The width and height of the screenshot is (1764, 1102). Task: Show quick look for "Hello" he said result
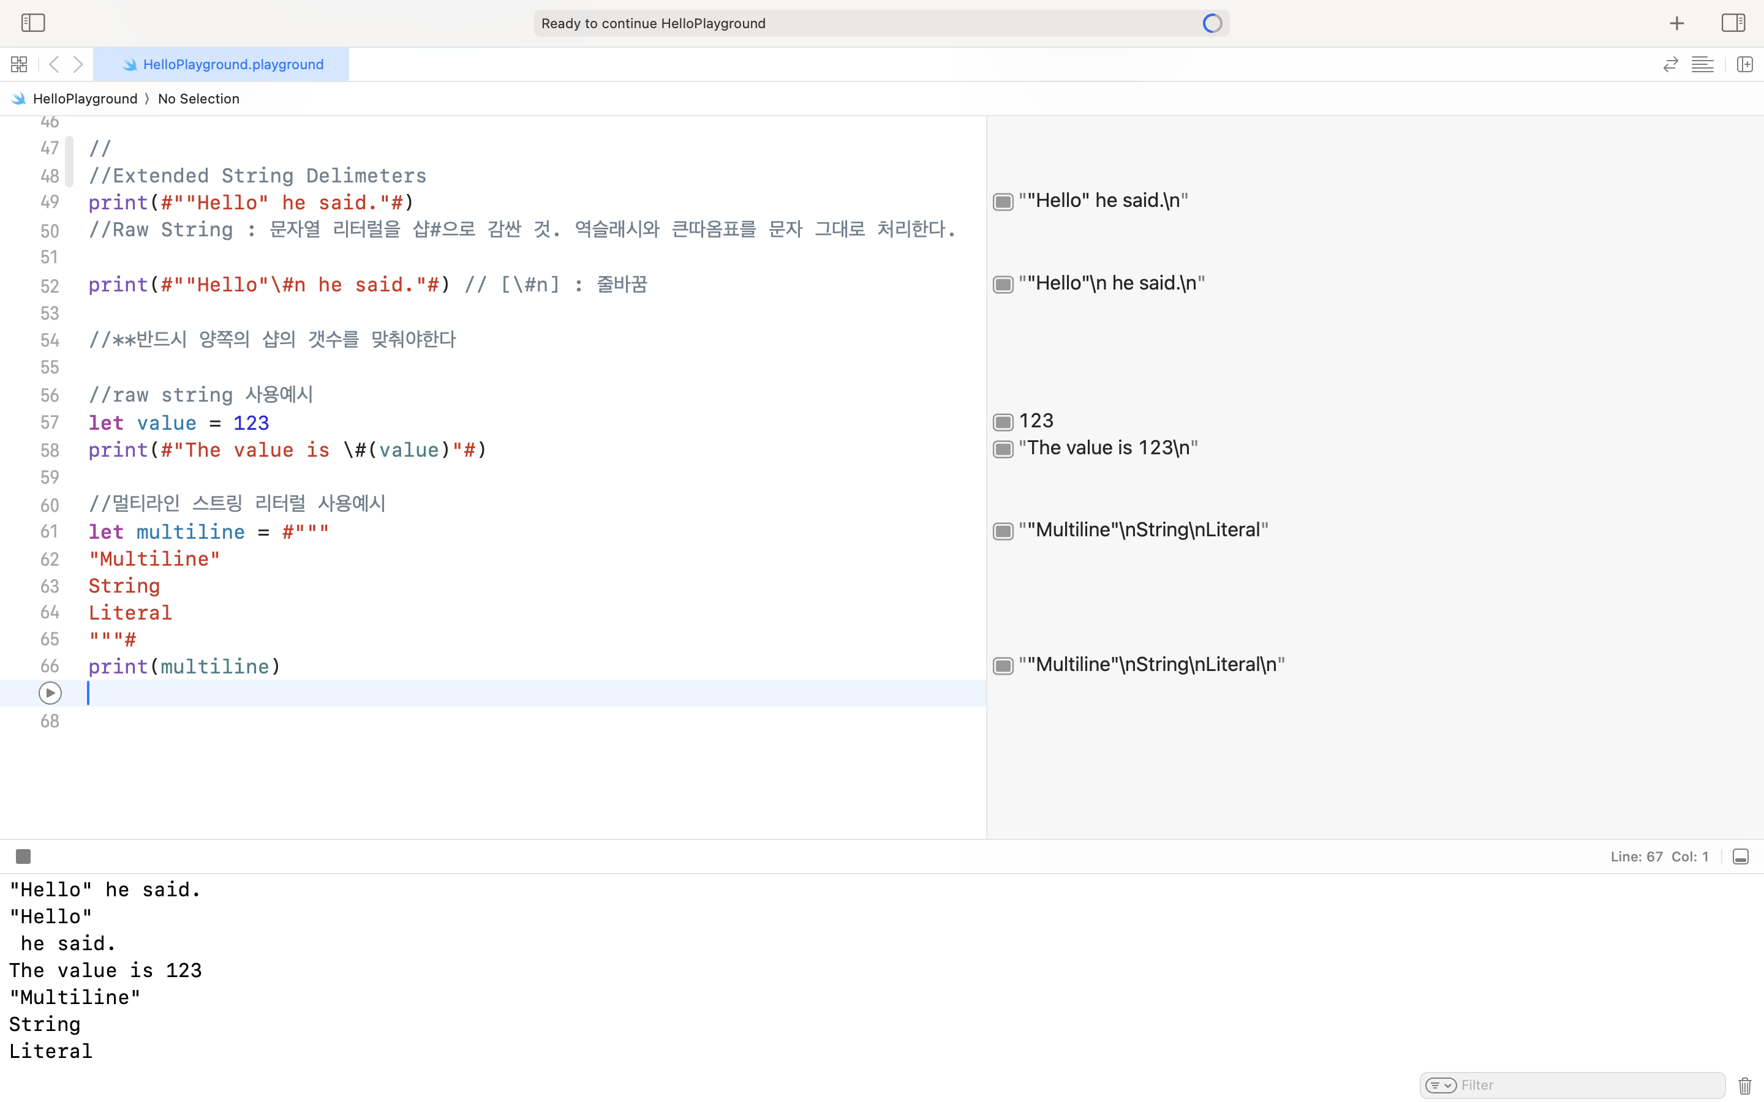click(x=1003, y=201)
